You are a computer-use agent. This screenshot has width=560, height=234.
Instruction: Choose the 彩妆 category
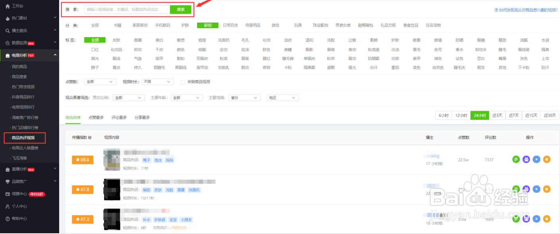(208, 25)
